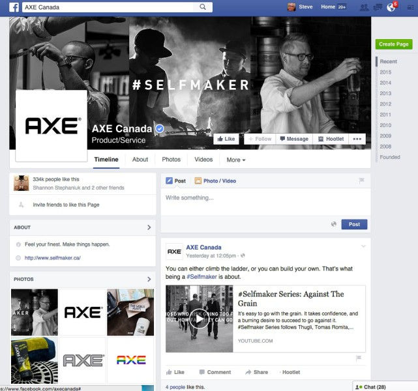Click the AXE Canada post author link
Image resolution: width=418 pixels, height=391 pixels.
coord(203,248)
